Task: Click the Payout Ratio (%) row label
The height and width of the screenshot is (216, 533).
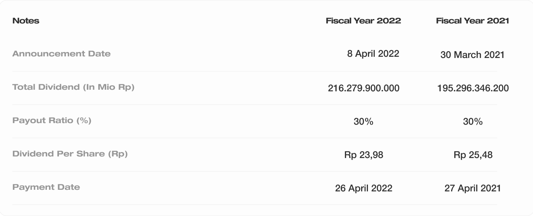Action: click(52, 120)
